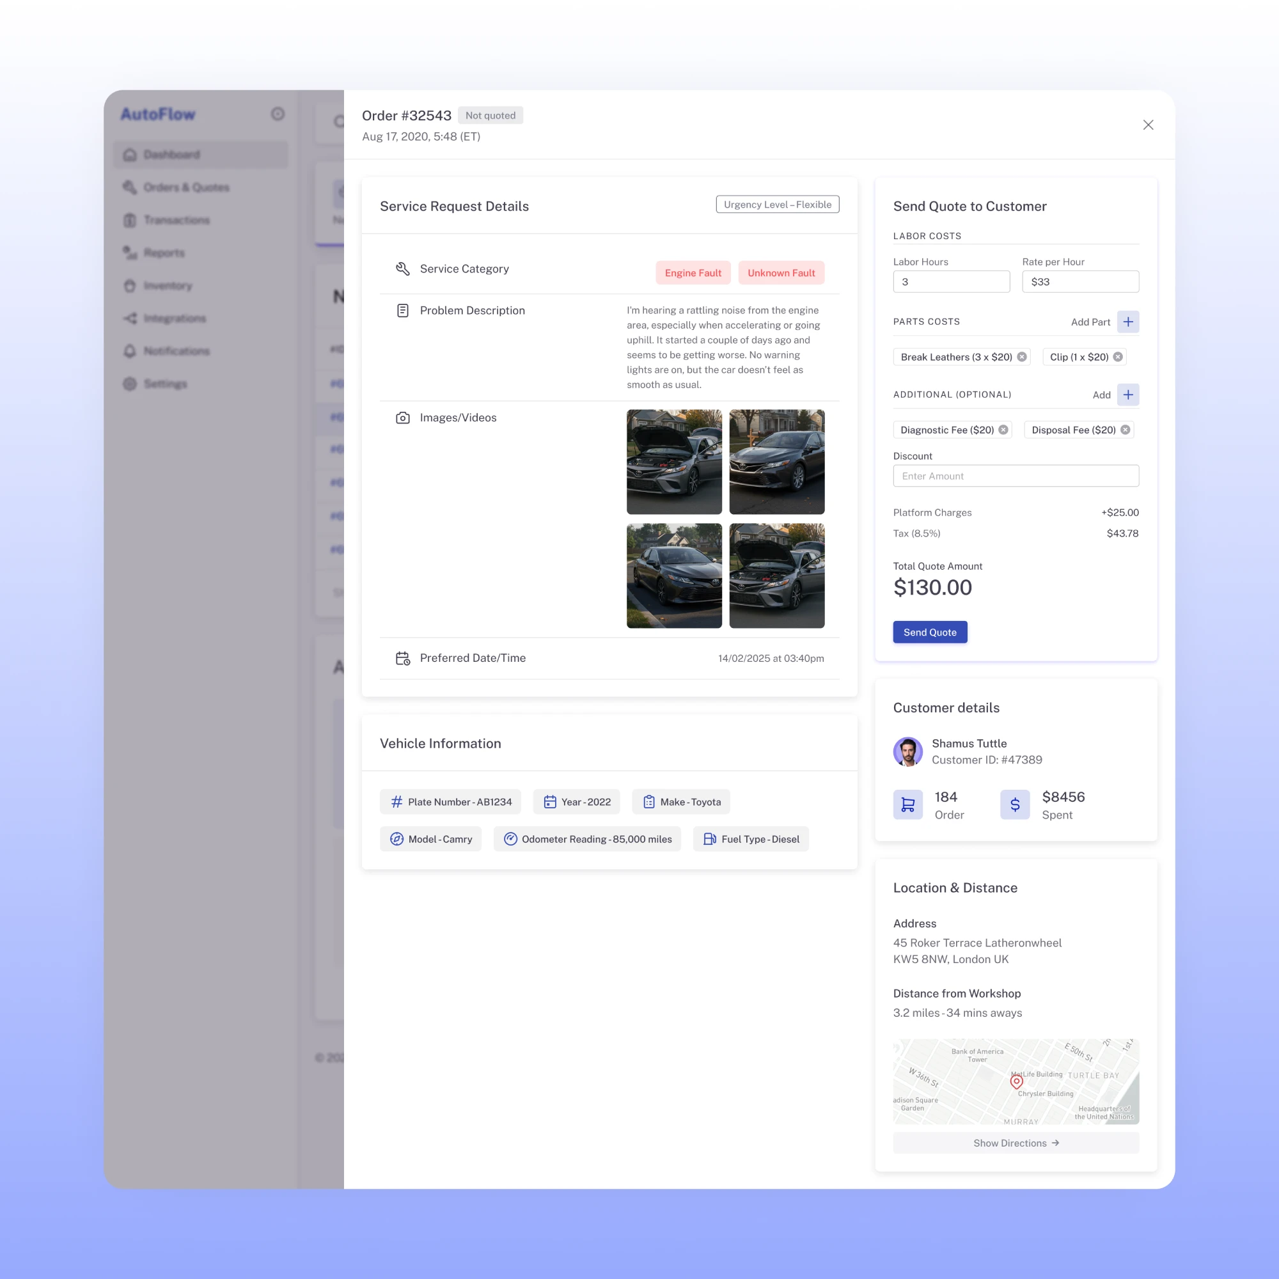Click Shamus Tuttle's profile avatar
Viewport: 1279px width, 1279px height.
[x=907, y=751]
